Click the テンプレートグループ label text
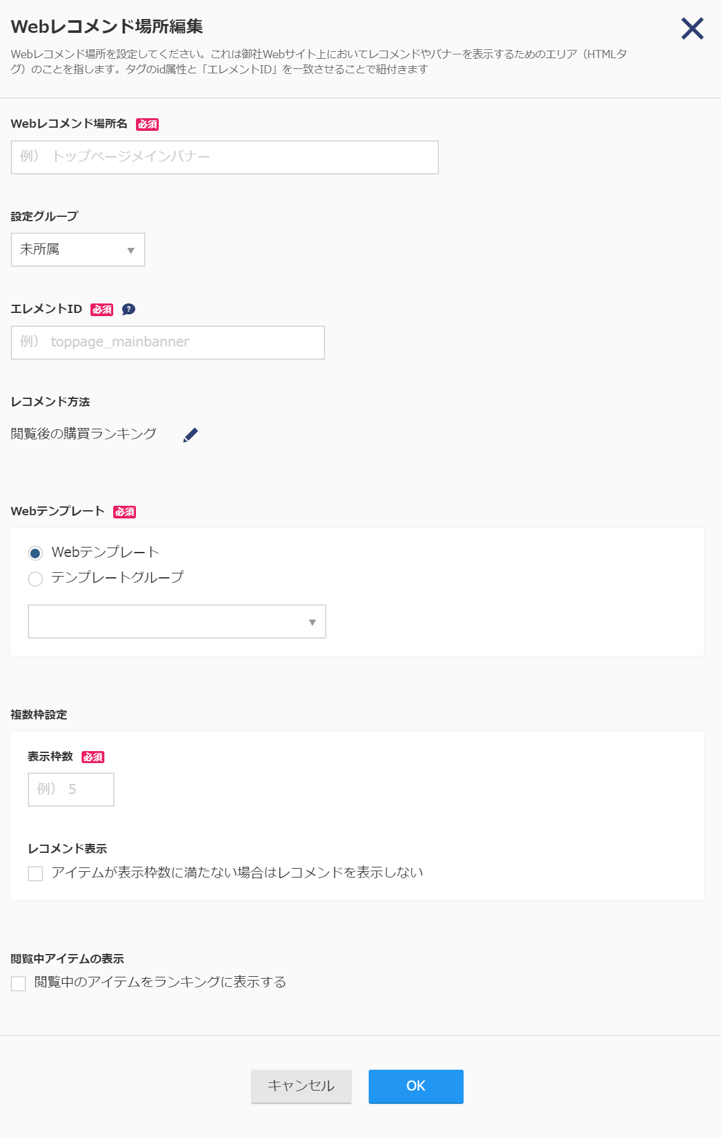721x1138 pixels. 118,577
